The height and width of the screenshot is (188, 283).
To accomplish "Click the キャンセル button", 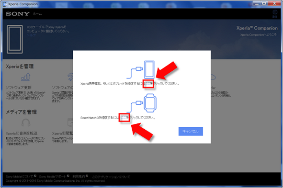I will 191,131.
